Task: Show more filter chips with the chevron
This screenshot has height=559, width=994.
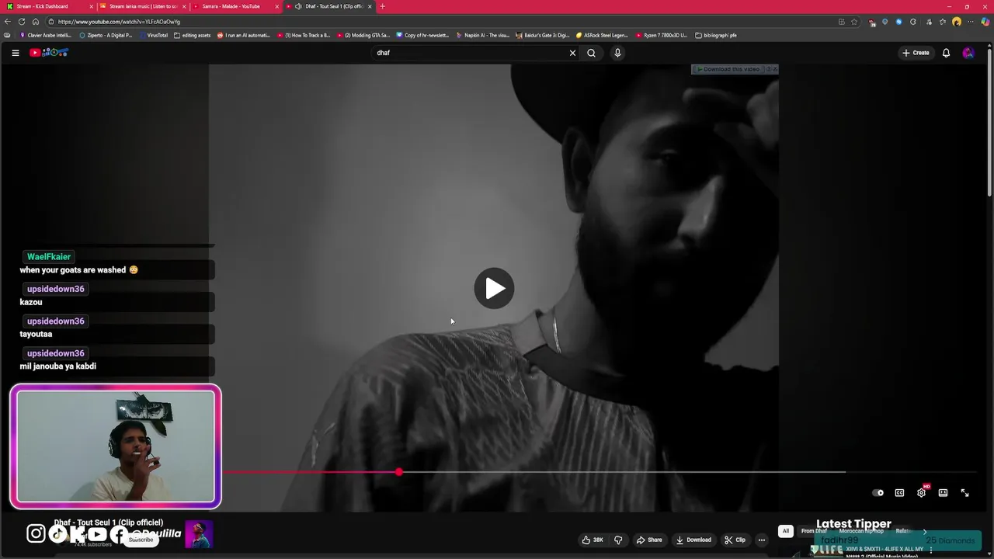Action: tap(924, 531)
